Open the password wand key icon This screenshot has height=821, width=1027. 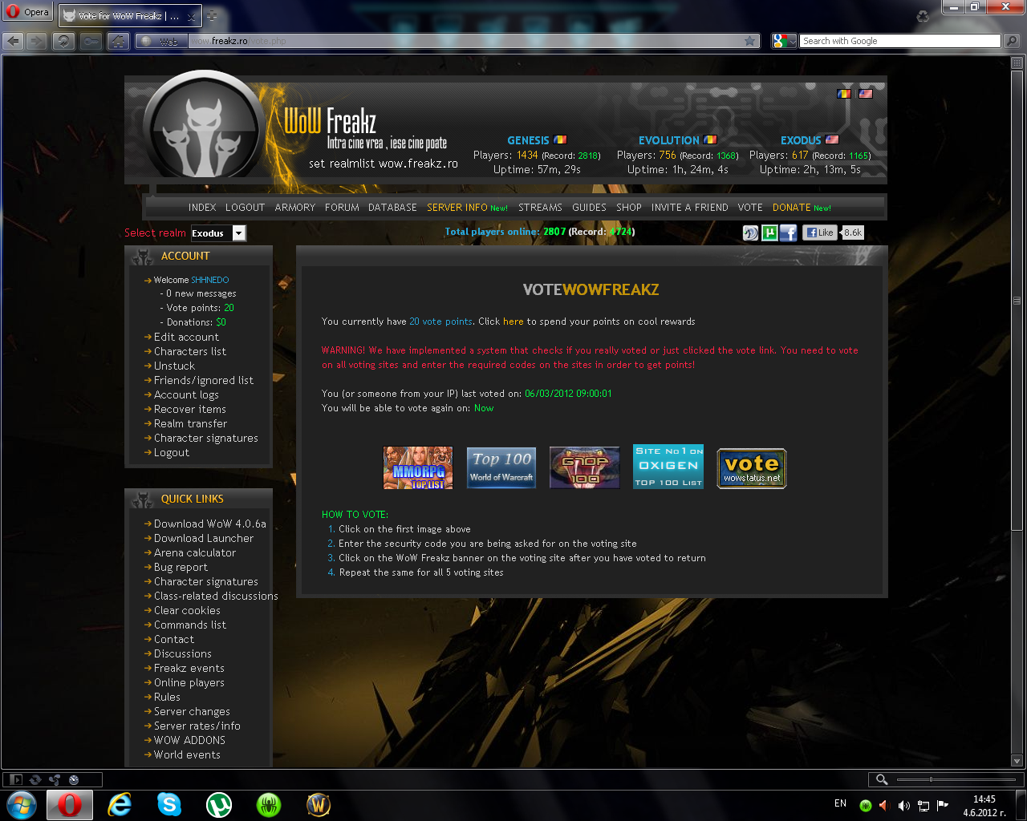91,41
